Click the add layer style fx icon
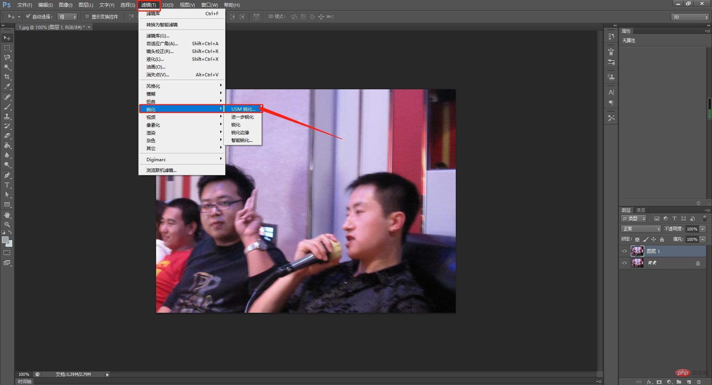712x385 pixels. (649, 382)
